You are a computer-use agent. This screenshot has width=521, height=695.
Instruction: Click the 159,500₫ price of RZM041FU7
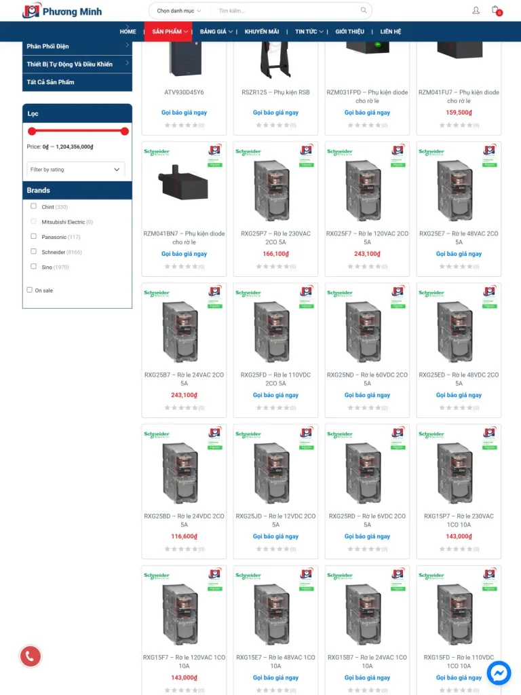coord(459,113)
